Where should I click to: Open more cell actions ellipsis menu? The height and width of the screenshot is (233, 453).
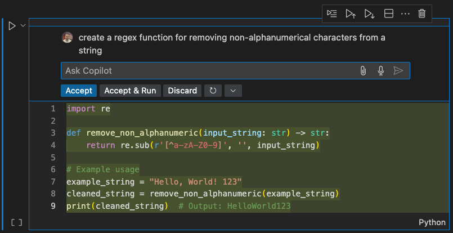click(405, 14)
